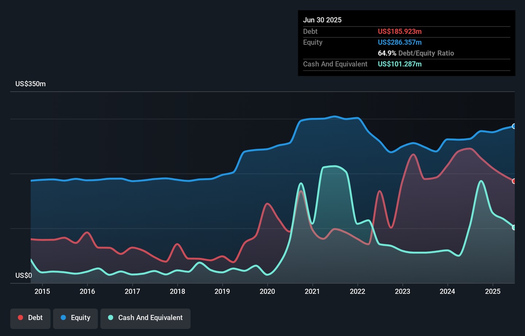
Task: Click the 2015 label on the x-axis
Action: tap(42, 291)
